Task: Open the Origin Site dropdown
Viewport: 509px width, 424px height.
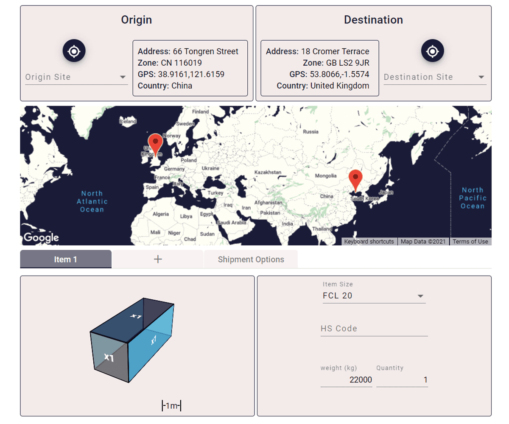Action: [76, 77]
